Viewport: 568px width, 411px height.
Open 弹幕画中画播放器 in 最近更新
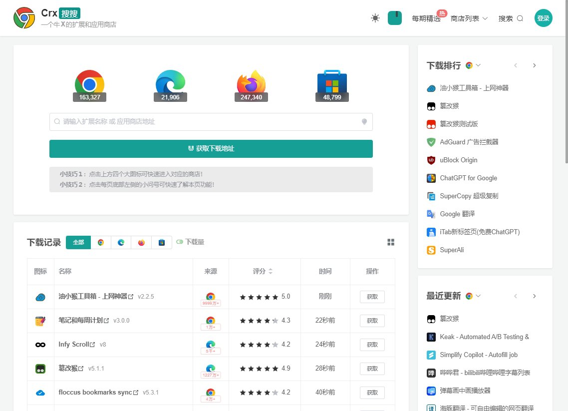(x=459, y=391)
